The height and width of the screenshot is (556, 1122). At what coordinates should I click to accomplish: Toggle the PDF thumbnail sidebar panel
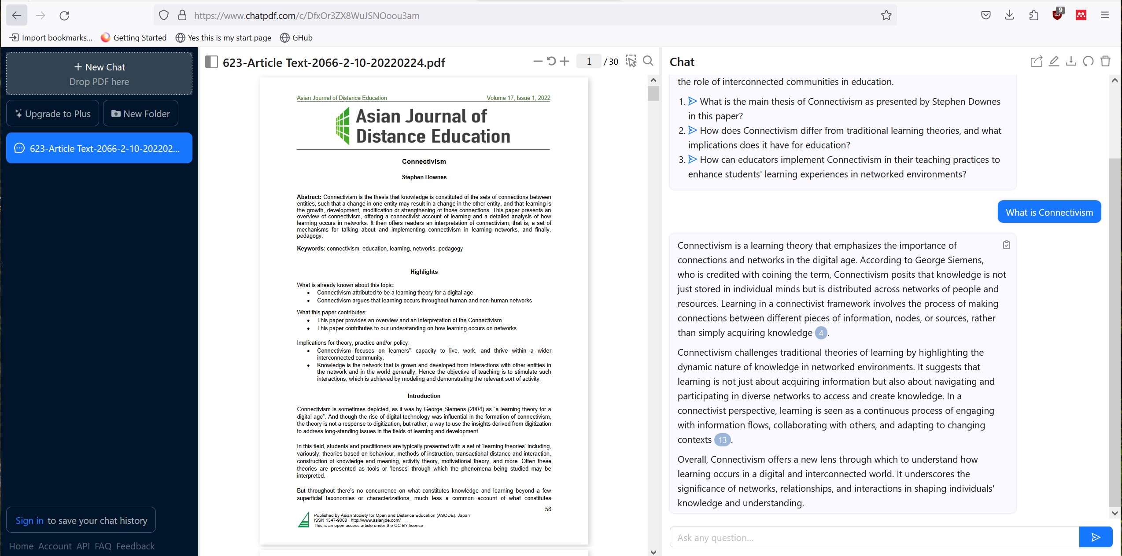tap(212, 62)
